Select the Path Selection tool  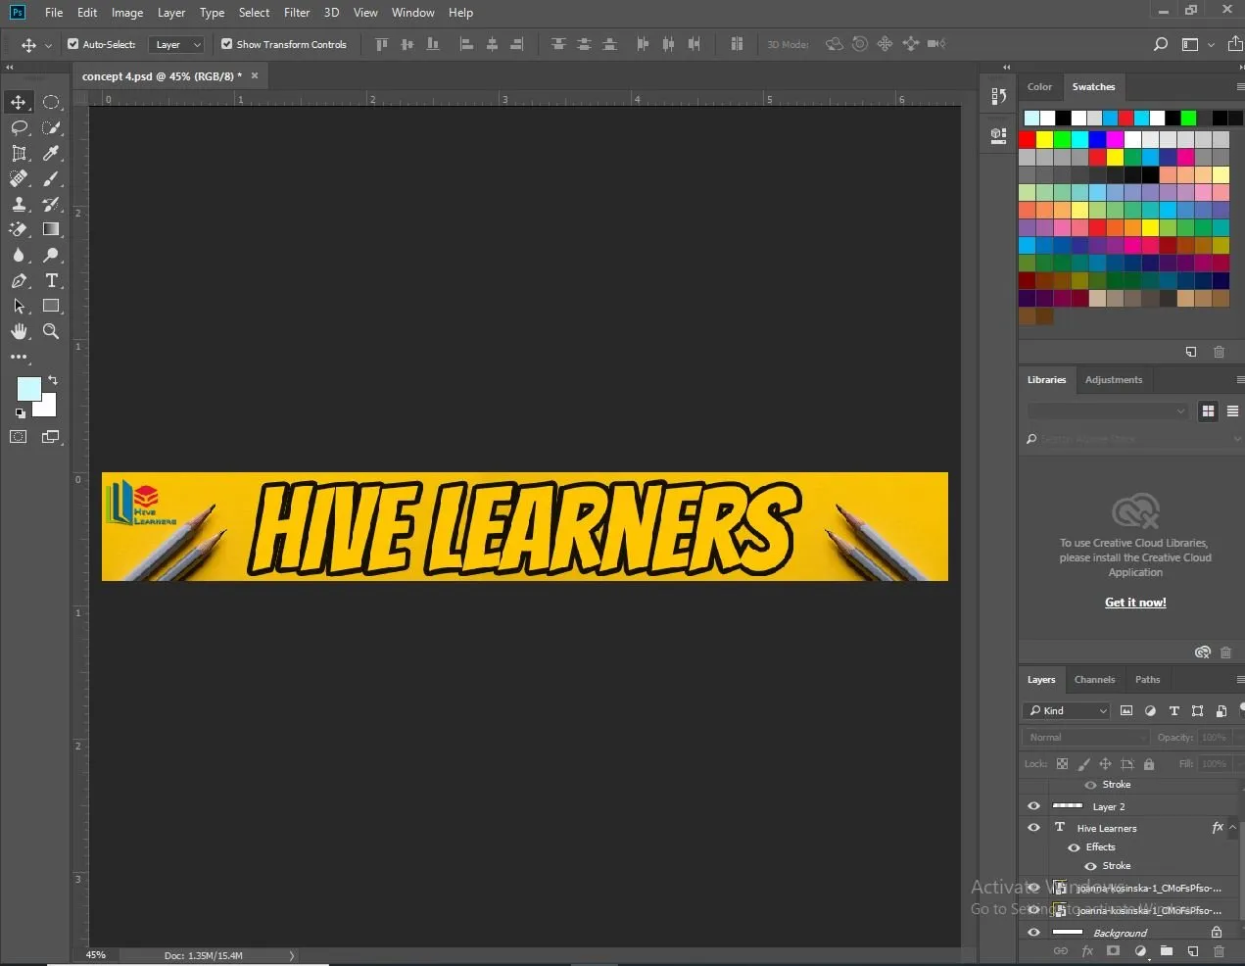pyautogui.click(x=19, y=306)
